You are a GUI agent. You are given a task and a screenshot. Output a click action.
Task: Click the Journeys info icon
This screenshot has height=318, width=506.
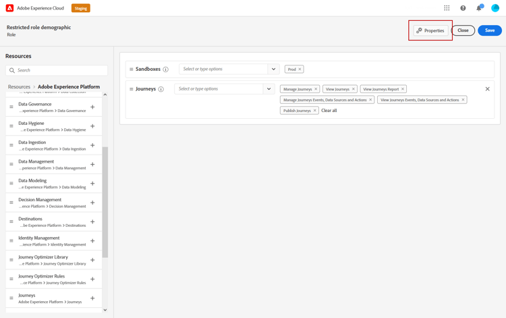(x=161, y=89)
